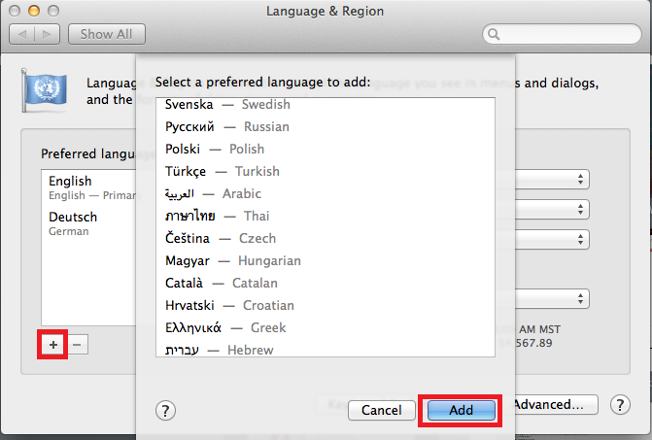
Task: Click Show All preferences button
Action: 106,34
